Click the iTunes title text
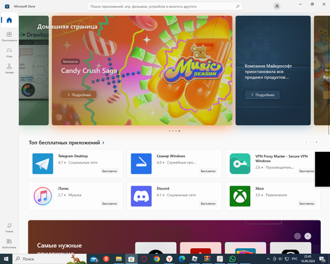This screenshot has height=264, width=330. coord(63,189)
